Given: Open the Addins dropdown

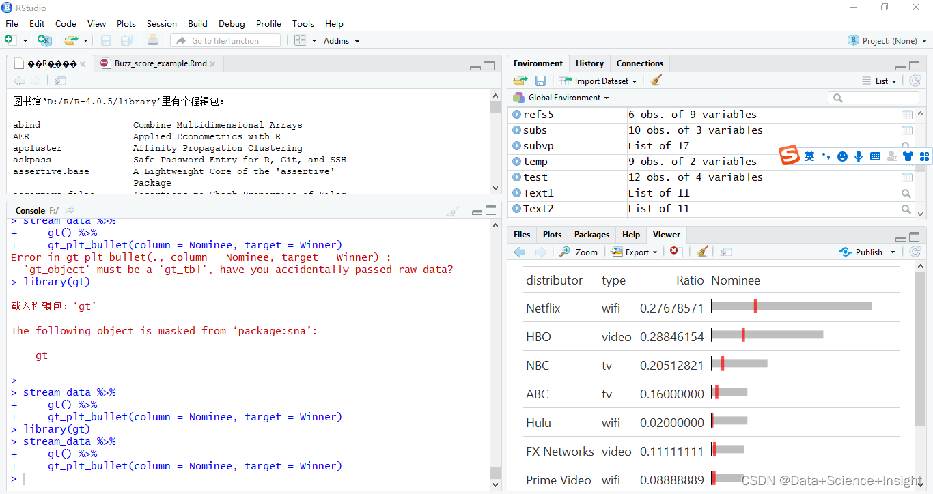Looking at the screenshot, I should click(341, 41).
